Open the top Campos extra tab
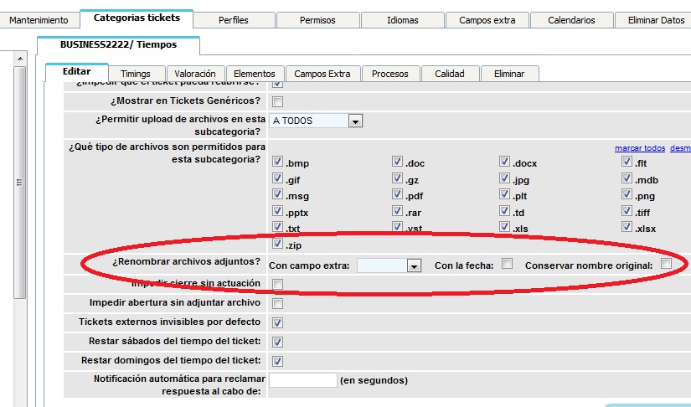This screenshot has height=407, width=691. coord(487,20)
